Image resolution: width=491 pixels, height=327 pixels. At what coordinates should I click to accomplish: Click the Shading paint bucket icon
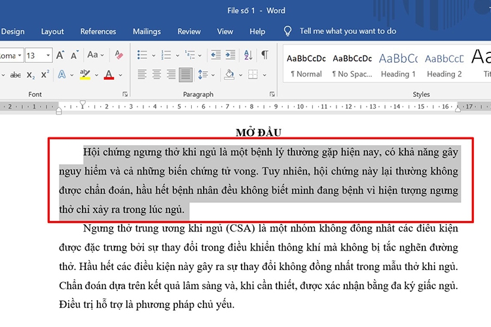click(229, 75)
